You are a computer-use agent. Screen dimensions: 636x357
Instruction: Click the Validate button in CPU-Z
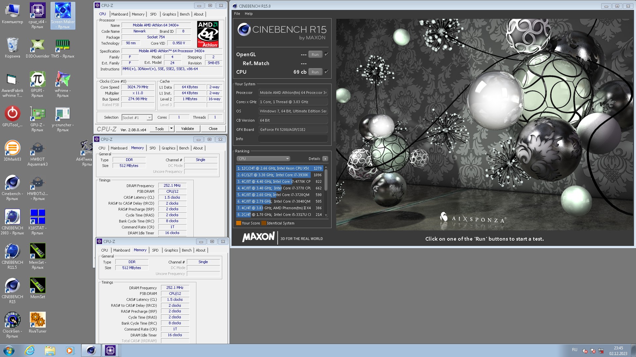click(187, 129)
